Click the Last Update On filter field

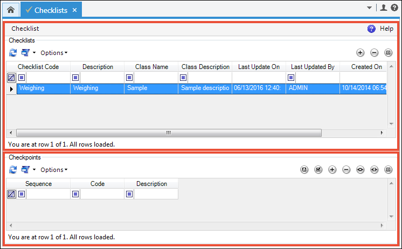pos(259,78)
